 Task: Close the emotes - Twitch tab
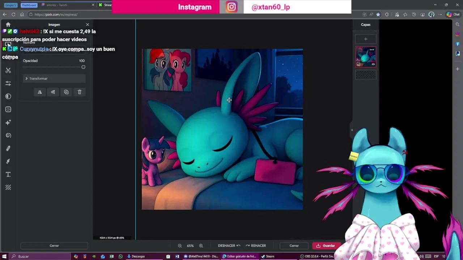(x=93, y=5)
